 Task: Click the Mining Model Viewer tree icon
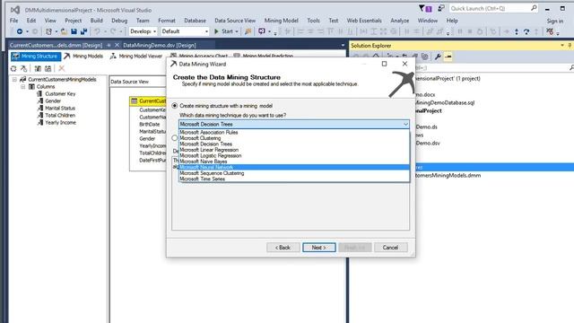coord(113,56)
